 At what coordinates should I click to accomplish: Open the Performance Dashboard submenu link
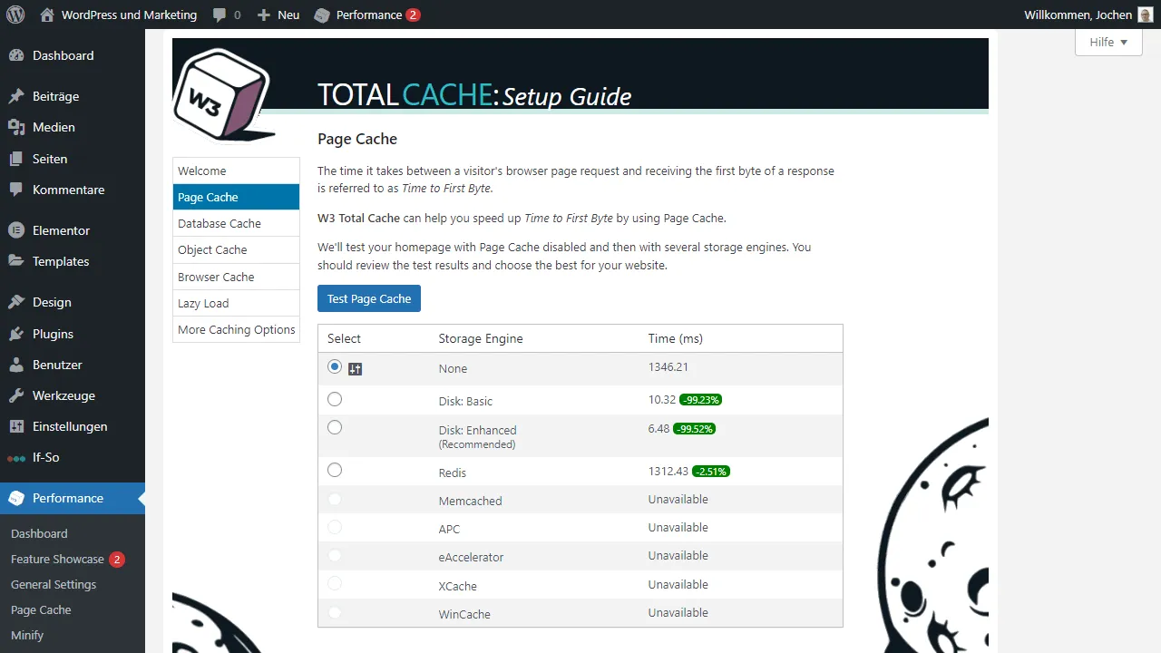tap(39, 533)
